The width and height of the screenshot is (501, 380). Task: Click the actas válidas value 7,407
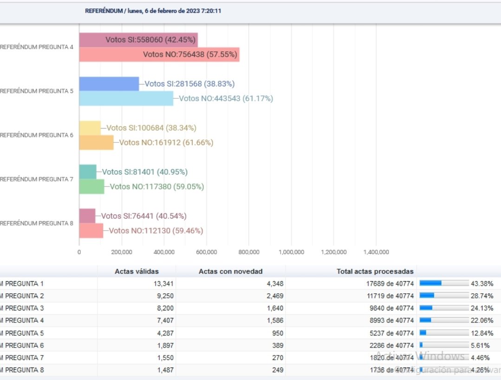[165, 320]
